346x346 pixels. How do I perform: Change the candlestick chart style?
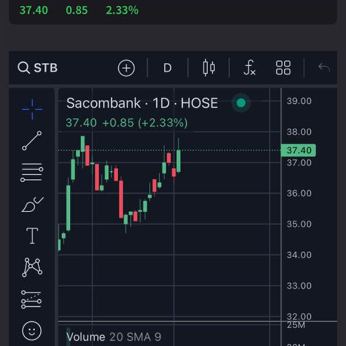point(209,67)
